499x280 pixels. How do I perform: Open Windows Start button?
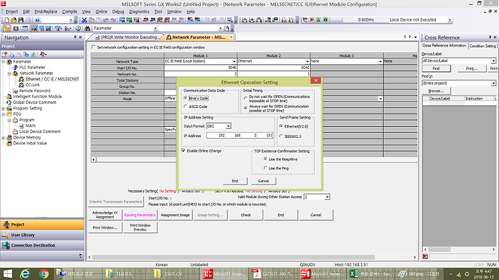[x=7, y=274]
